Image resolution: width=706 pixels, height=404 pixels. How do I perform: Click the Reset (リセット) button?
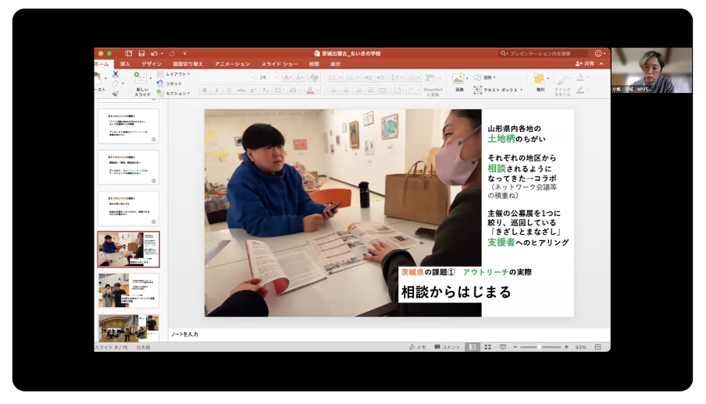click(x=173, y=83)
